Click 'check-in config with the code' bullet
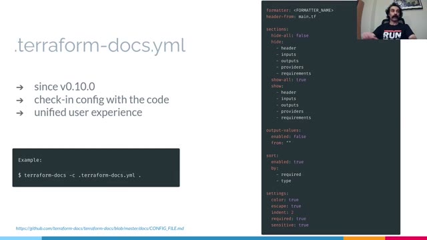This screenshot has height=240, width=427. tap(101, 99)
